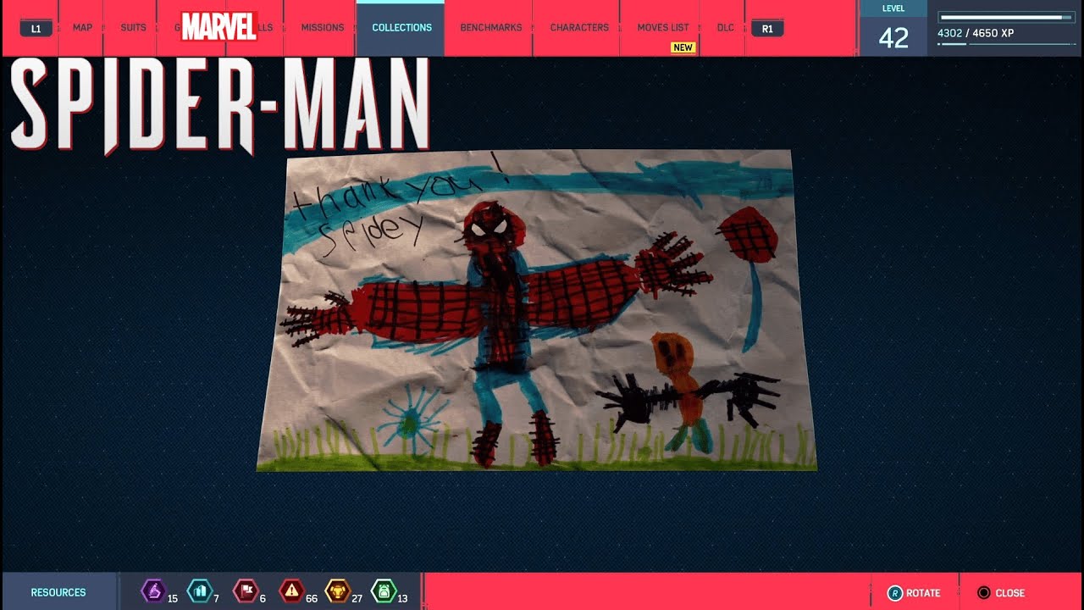
Task: Click the circle button Close icon
Action: click(x=983, y=593)
